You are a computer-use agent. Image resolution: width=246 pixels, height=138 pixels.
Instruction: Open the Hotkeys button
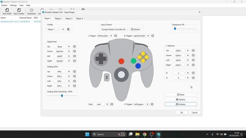coord(181,104)
